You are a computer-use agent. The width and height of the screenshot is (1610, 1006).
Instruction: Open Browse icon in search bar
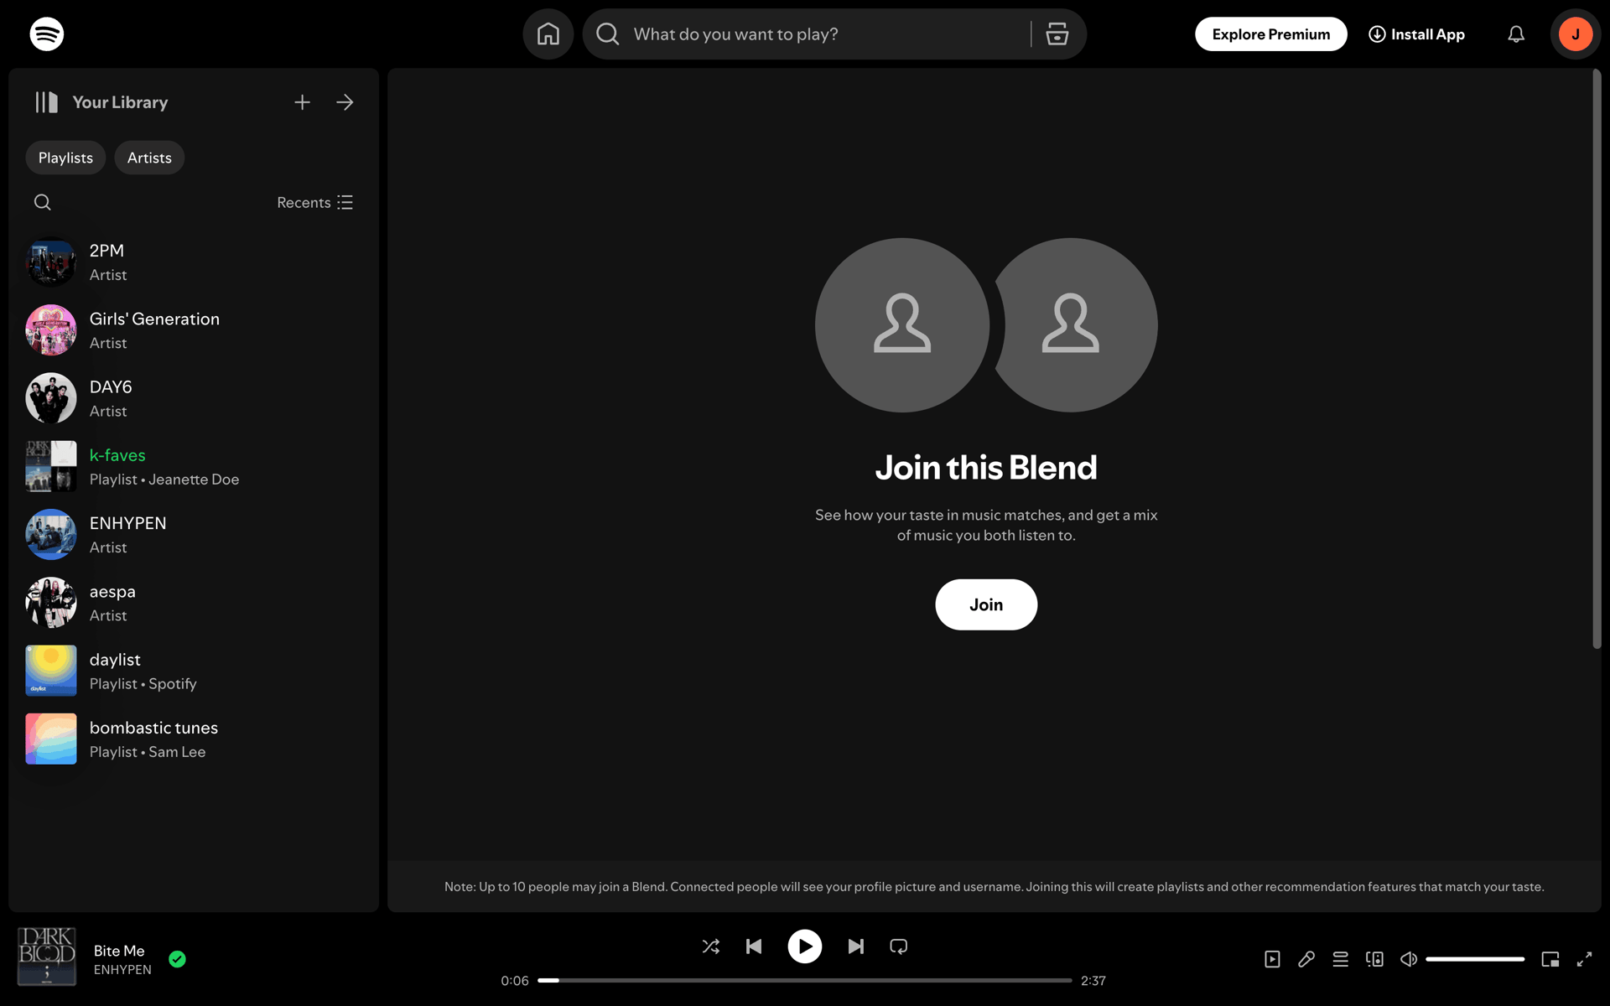(1057, 34)
